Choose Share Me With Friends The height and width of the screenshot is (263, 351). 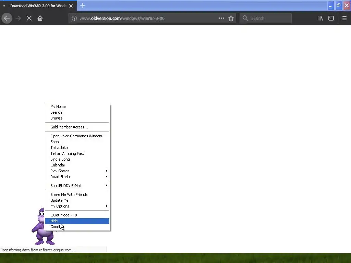point(77,195)
